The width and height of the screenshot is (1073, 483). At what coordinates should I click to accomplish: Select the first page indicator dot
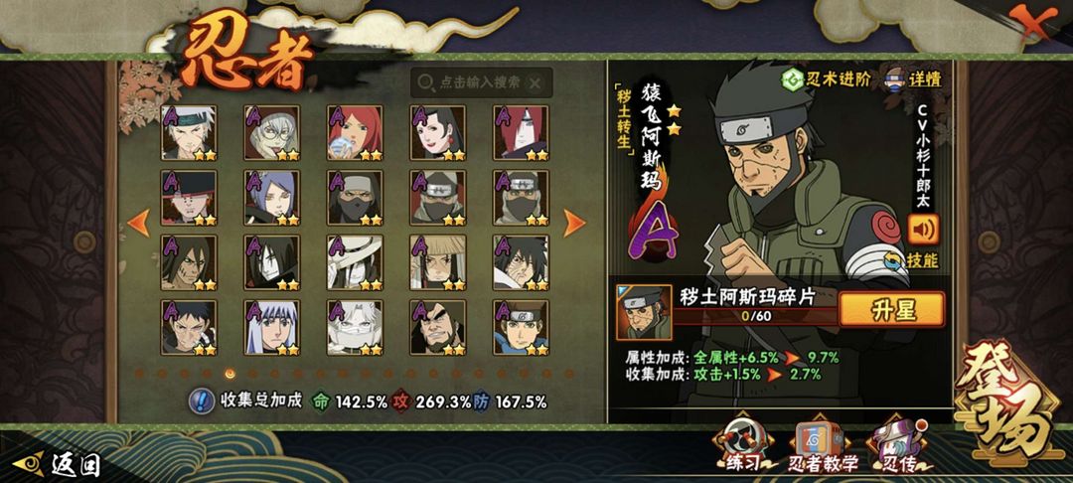click(x=140, y=374)
